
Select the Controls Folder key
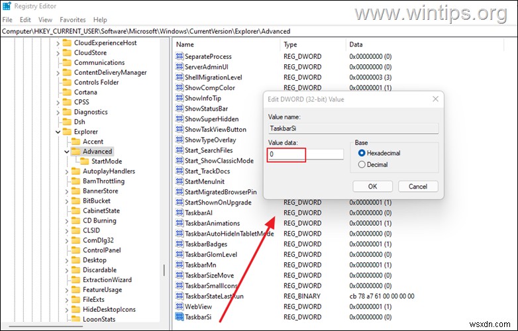pyautogui.click(x=96, y=82)
